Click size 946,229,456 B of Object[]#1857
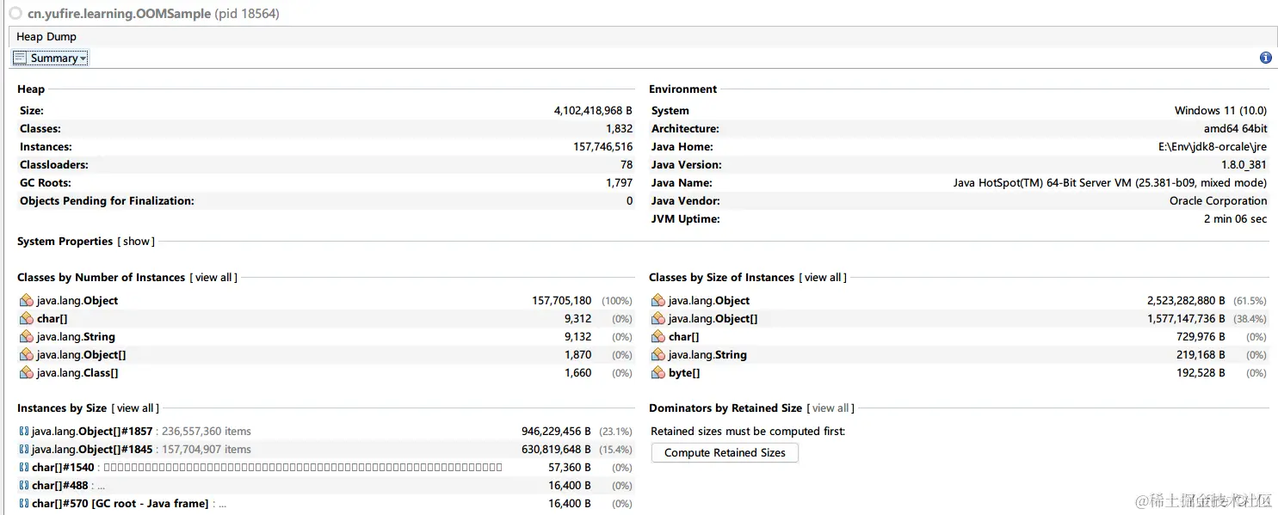 point(556,432)
